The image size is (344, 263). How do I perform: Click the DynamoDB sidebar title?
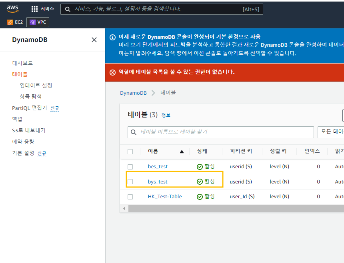coord(30,40)
